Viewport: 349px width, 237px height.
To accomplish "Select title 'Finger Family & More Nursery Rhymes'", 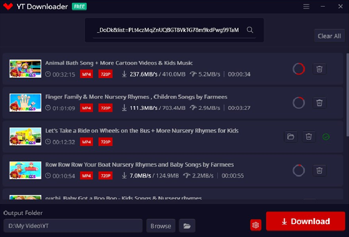I will 97,97.
